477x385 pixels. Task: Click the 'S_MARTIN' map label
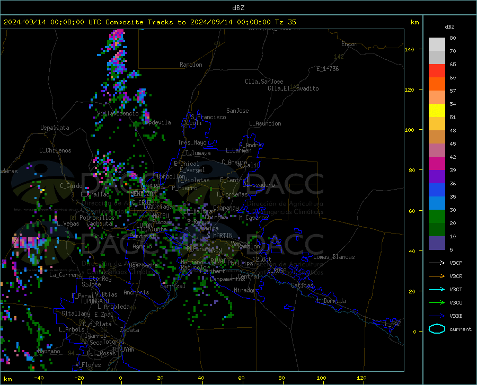[219, 236]
